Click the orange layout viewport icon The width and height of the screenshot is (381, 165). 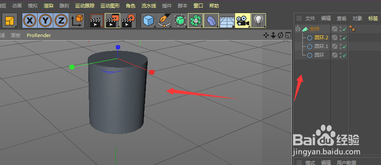pos(10,21)
